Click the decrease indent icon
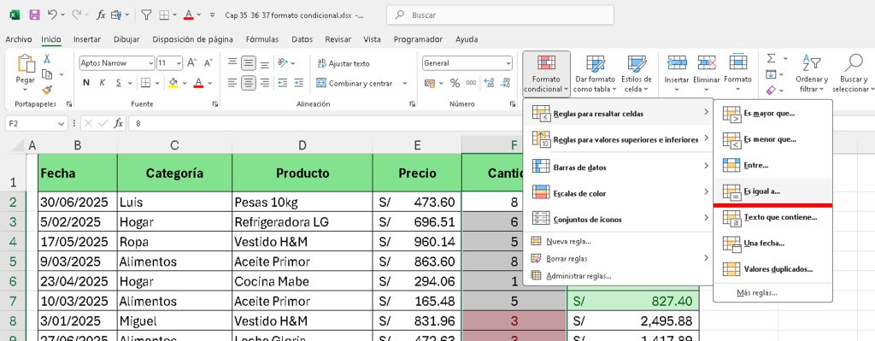The height and width of the screenshot is (341, 875). point(282,83)
